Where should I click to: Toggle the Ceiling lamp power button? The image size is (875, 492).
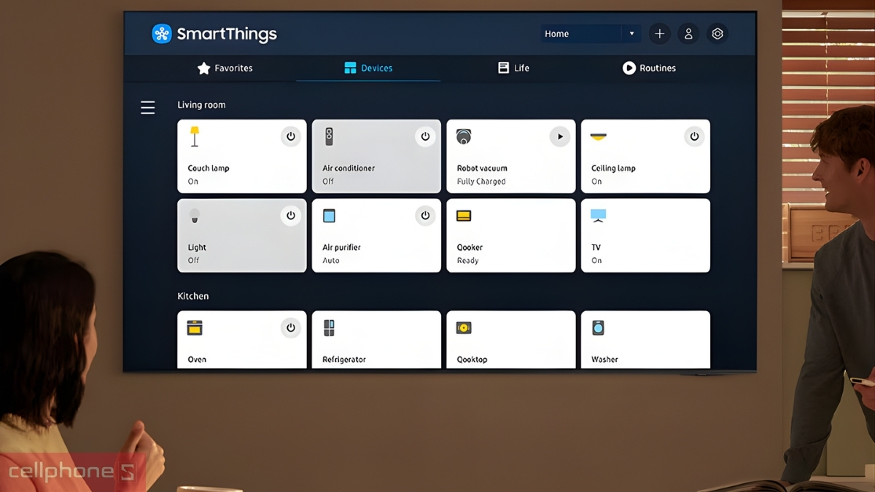point(694,136)
